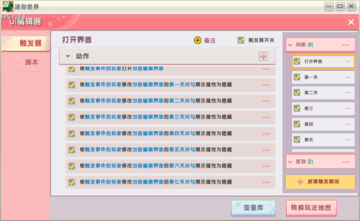
Task: Open options for the 第二天对勾 action row
Action: point(266,101)
